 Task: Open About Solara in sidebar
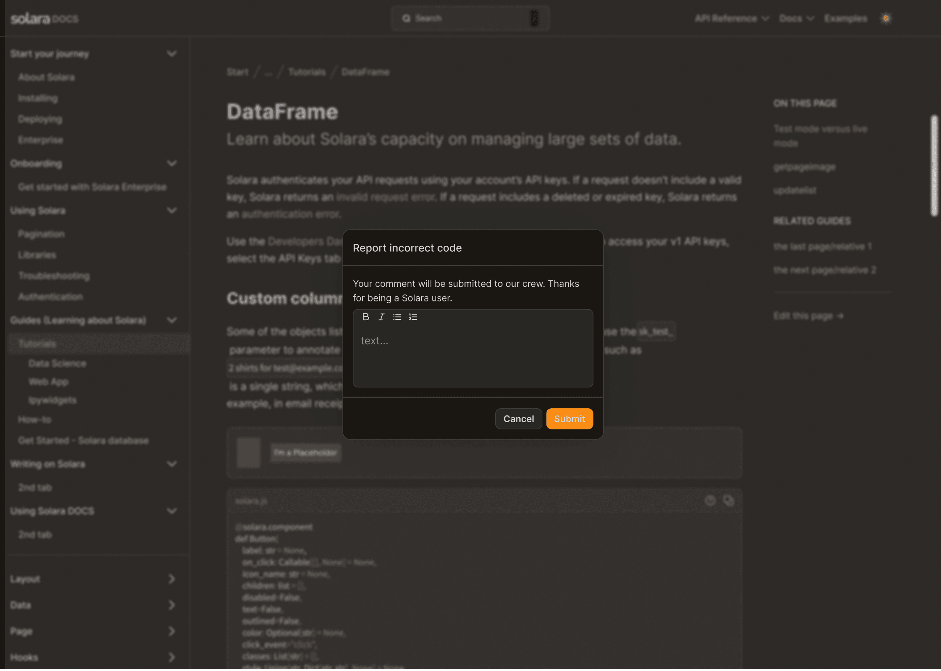tap(46, 77)
